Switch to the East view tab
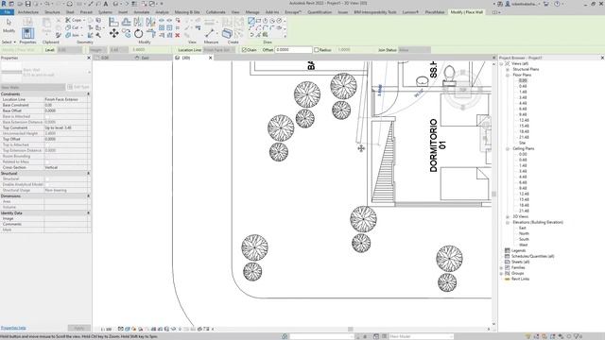This screenshot has height=340, width=605. click(145, 58)
